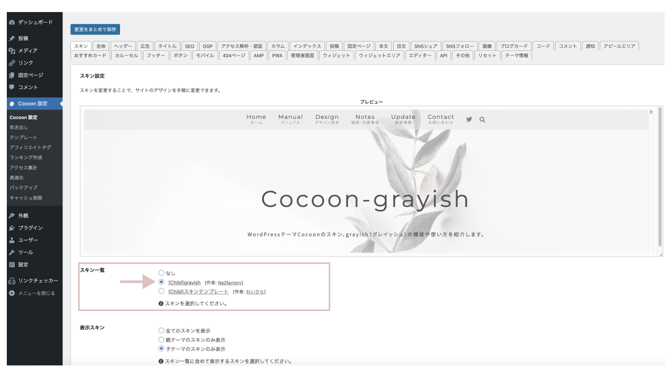
Task: Open the カルーセル tab
Action: click(x=126, y=56)
